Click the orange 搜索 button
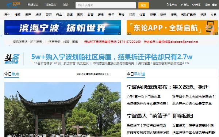 click(x=143, y=5)
